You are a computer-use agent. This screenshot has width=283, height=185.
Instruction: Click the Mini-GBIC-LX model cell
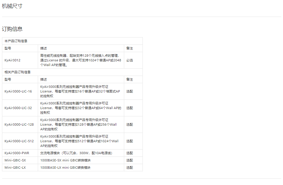15,168
